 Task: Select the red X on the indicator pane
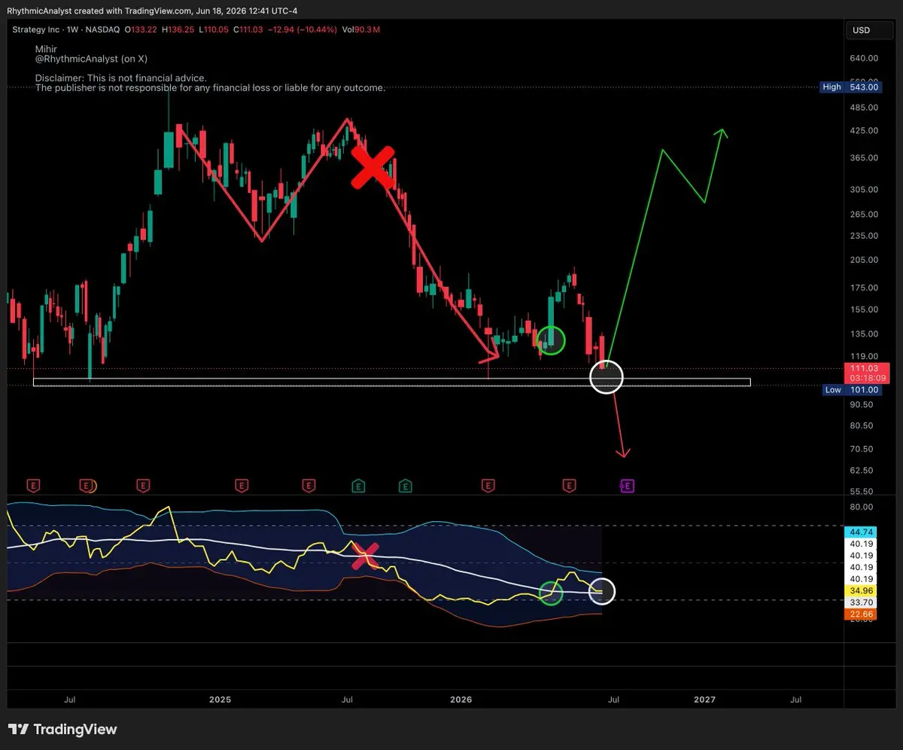(x=365, y=556)
